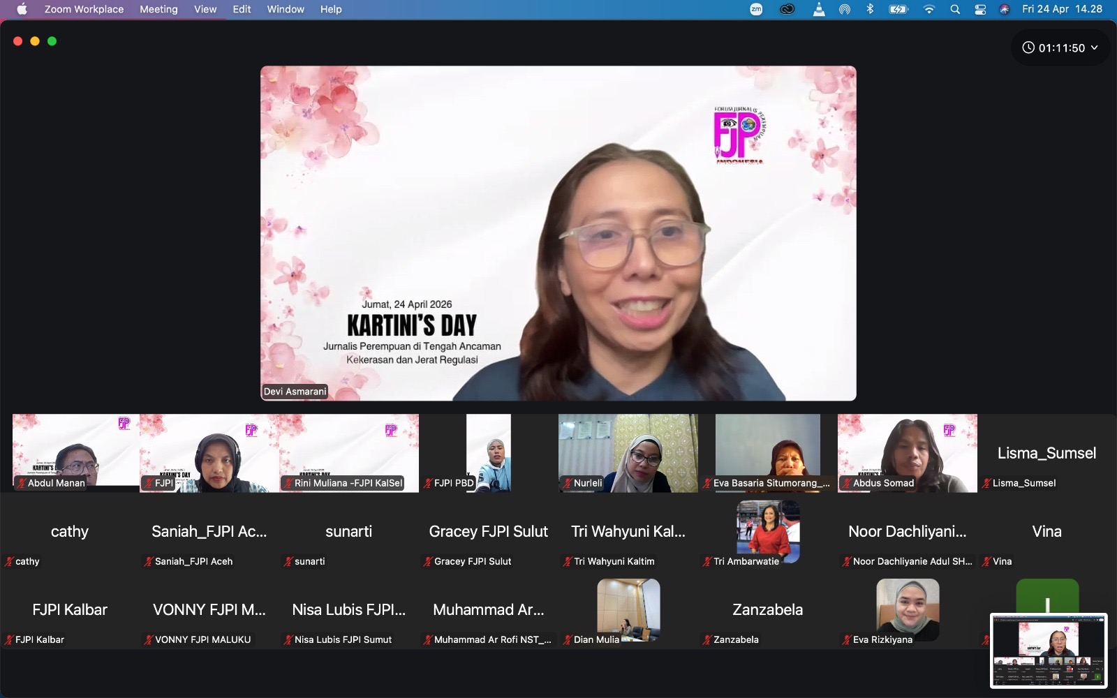Click the Adobe Creative Cloud menu bar icon

787,10
